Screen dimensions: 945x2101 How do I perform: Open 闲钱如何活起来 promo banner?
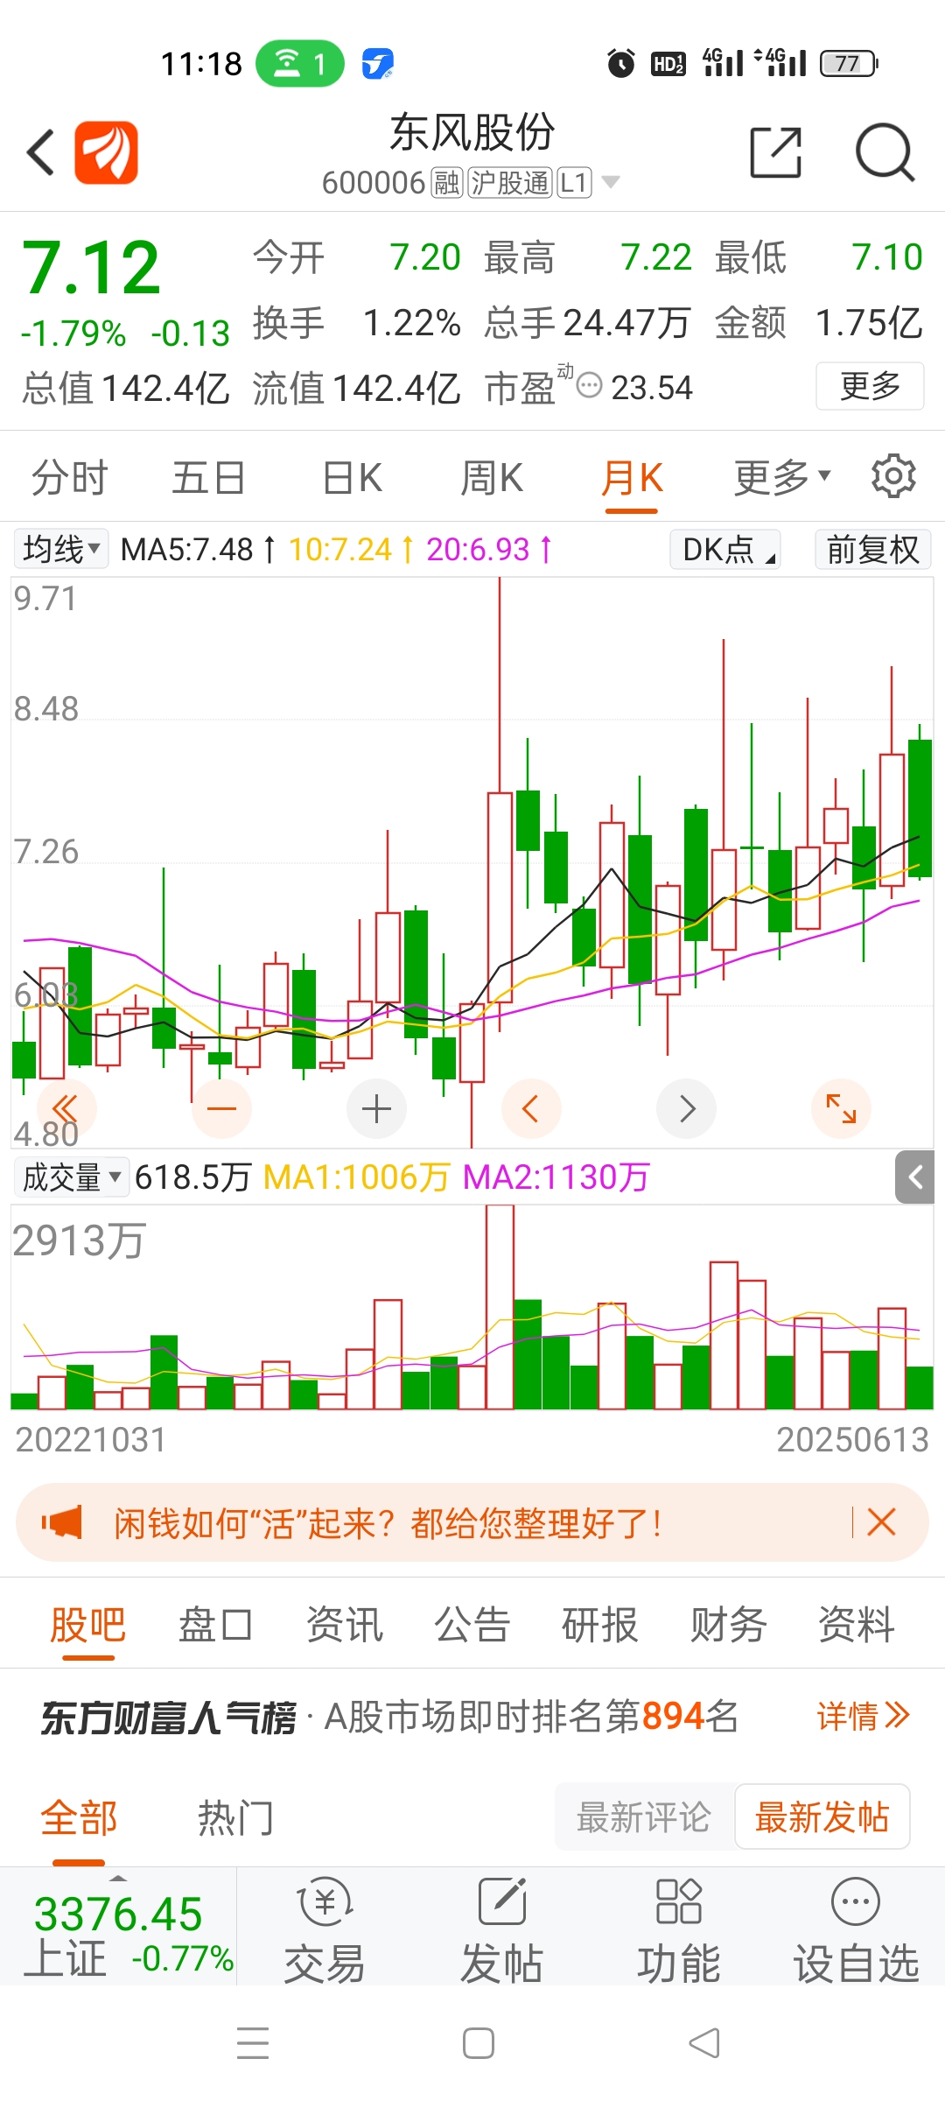(x=472, y=1522)
